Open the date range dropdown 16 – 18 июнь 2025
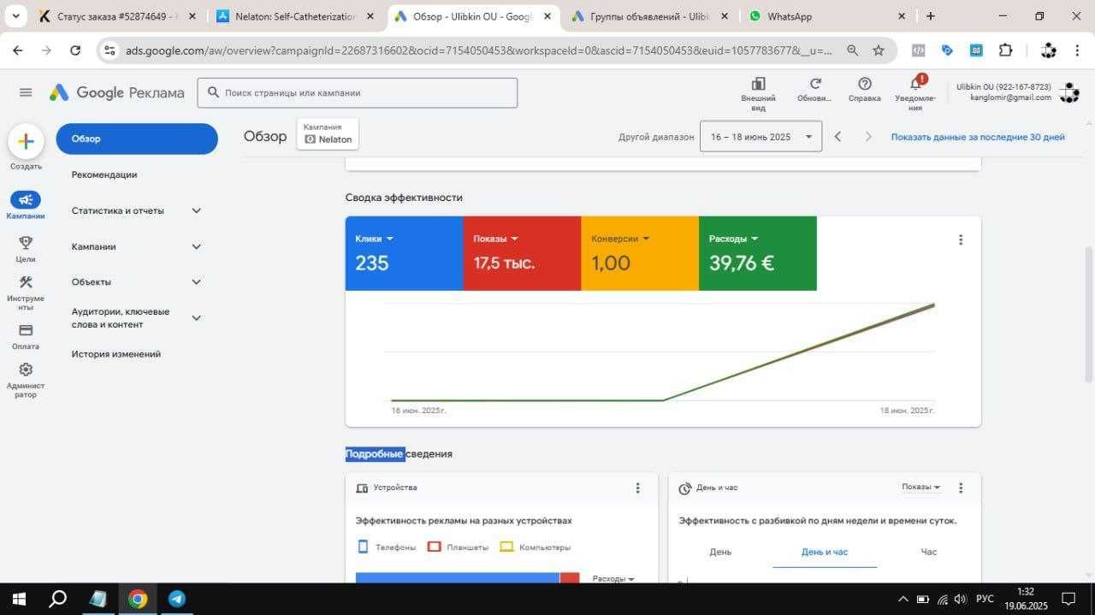This screenshot has width=1095, height=615. click(761, 137)
